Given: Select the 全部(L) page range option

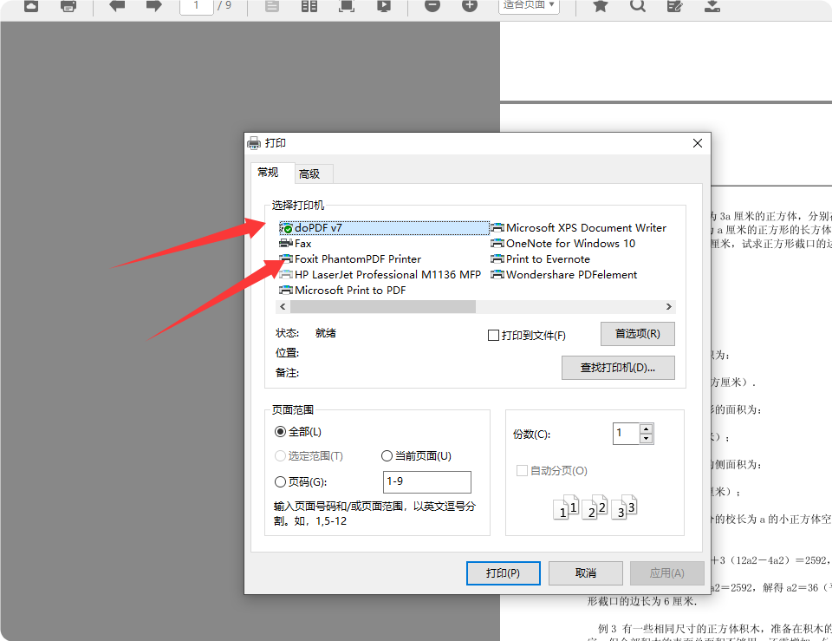Looking at the screenshot, I should tap(280, 431).
